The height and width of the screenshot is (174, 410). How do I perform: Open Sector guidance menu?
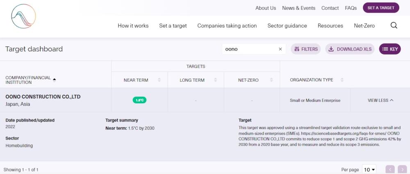coord(287,25)
